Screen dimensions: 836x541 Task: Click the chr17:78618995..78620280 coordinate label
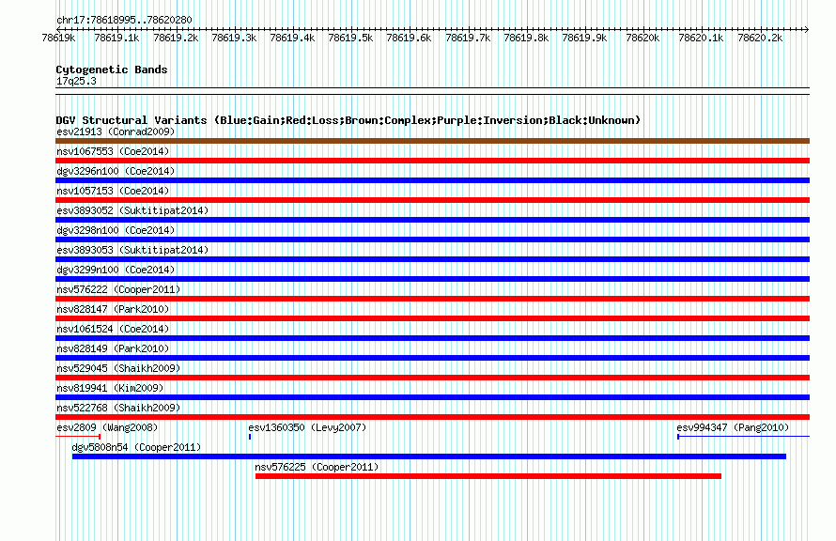pos(124,20)
